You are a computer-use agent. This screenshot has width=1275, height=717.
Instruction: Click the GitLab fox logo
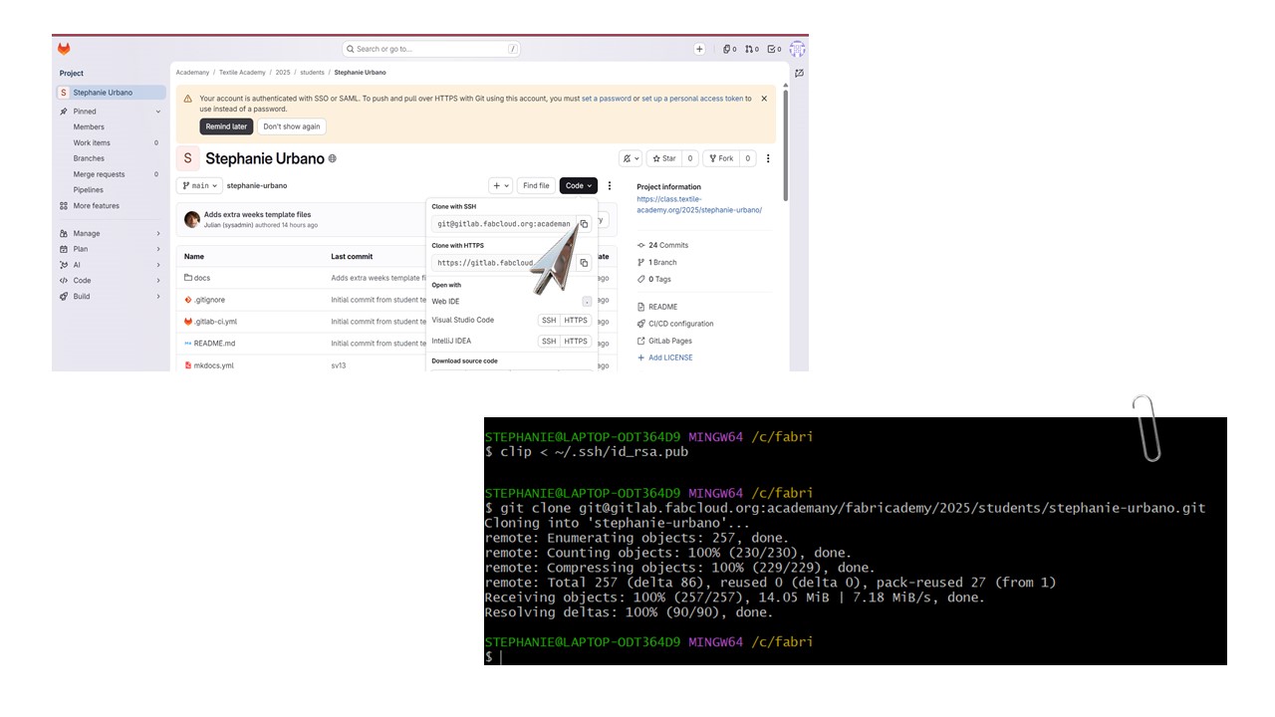[64, 49]
